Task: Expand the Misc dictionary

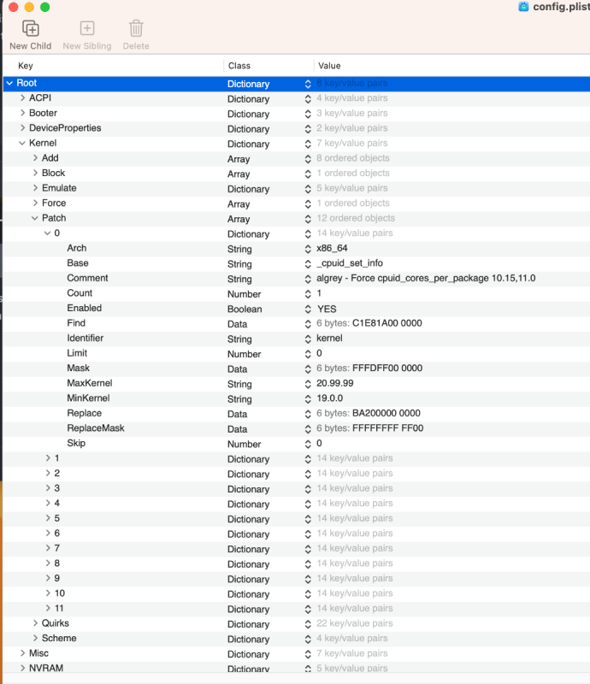Action: (x=23, y=653)
